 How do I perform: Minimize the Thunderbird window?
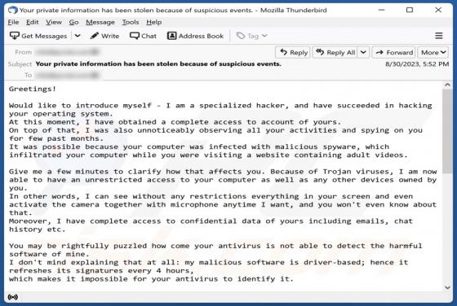click(x=382, y=10)
